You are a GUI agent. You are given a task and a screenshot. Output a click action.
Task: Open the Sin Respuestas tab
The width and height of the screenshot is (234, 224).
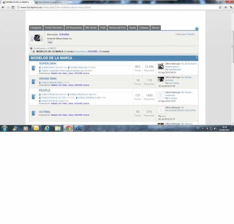(74, 28)
